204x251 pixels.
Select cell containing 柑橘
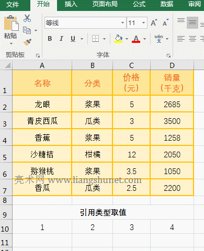[92, 154]
